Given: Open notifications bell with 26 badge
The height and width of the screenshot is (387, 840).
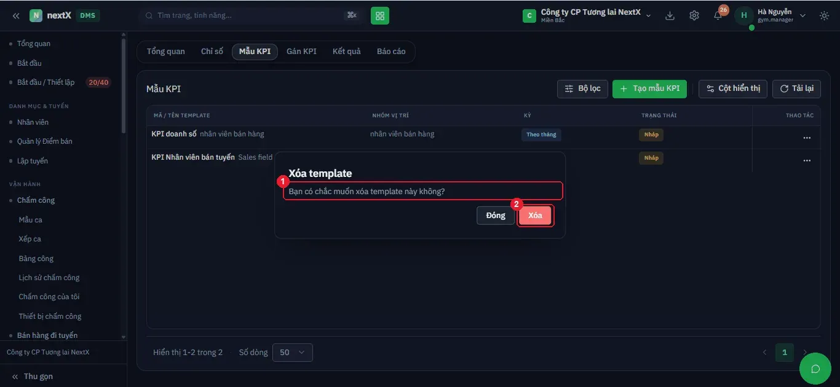Looking at the screenshot, I should pos(718,15).
